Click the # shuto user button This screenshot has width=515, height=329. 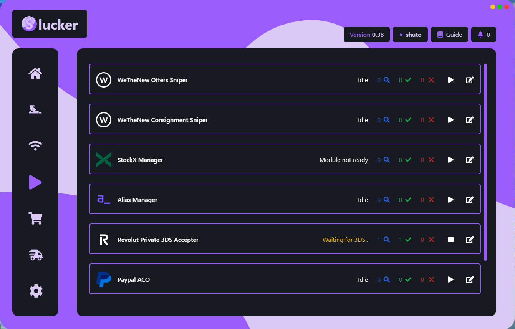tap(410, 35)
